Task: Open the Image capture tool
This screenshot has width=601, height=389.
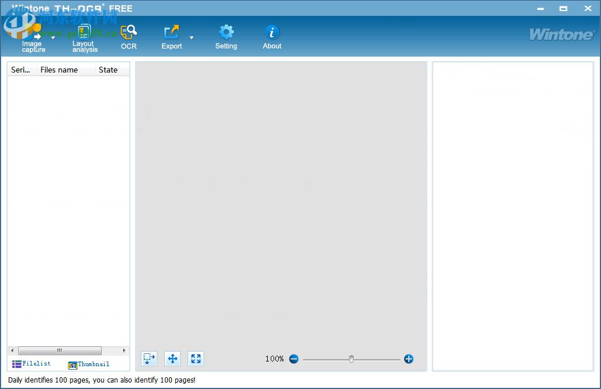Action: click(33, 39)
